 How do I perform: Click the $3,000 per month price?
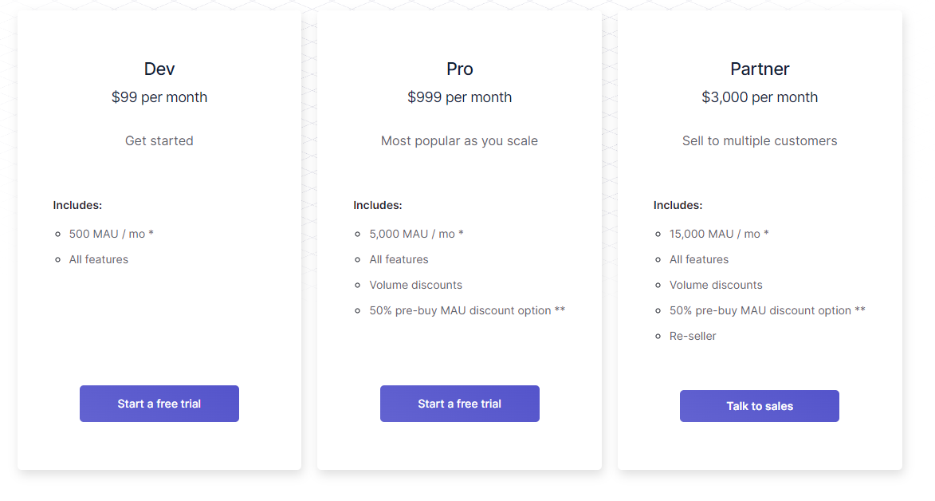click(760, 97)
